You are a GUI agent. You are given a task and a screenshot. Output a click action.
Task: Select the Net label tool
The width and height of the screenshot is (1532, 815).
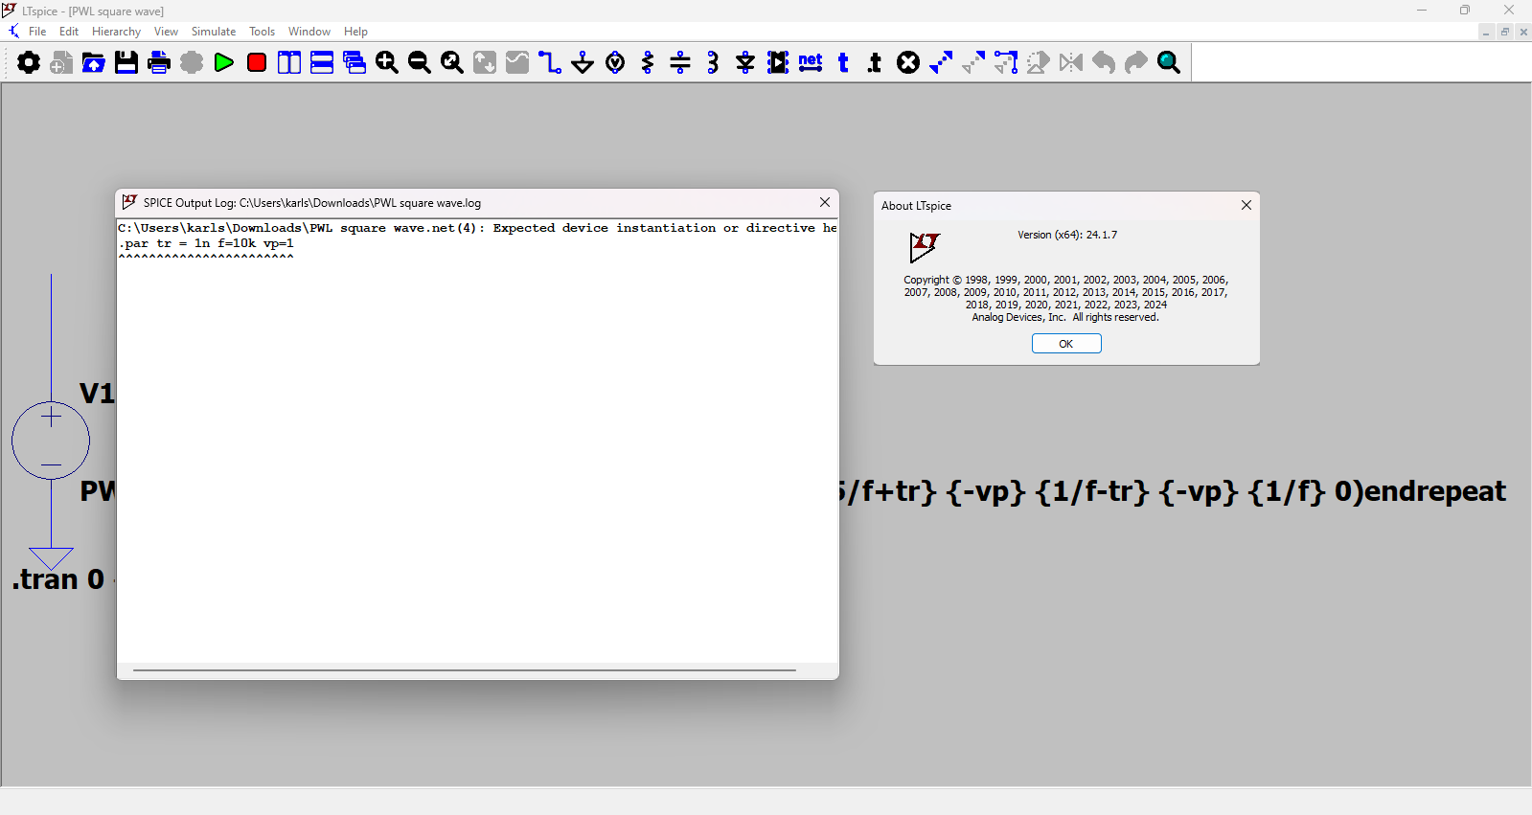click(x=811, y=62)
